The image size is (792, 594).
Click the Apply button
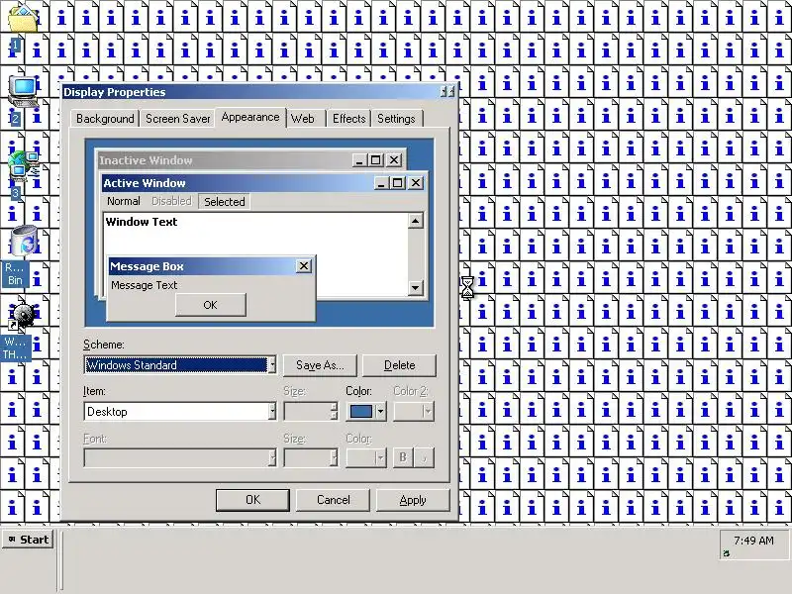pos(413,500)
